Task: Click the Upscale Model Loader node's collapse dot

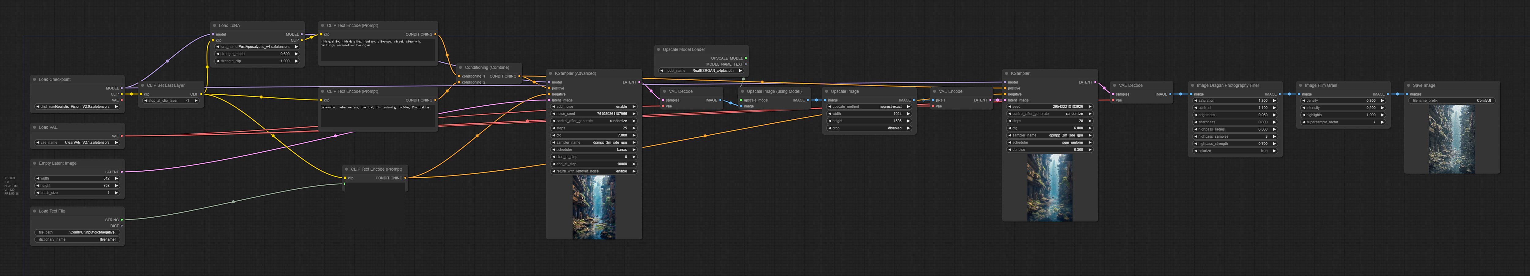Action: pyautogui.click(x=659, y=50)
